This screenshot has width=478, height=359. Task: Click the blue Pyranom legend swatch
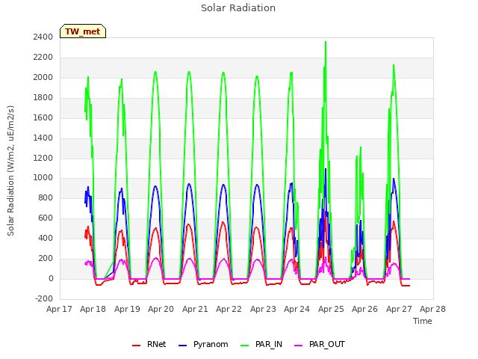182,346
